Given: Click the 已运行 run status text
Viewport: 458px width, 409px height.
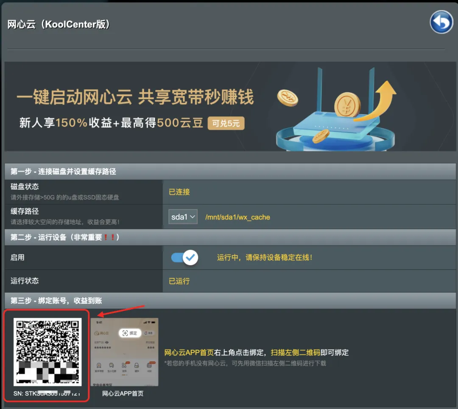Looking at the screenshot, I should (x=179, y=281).
